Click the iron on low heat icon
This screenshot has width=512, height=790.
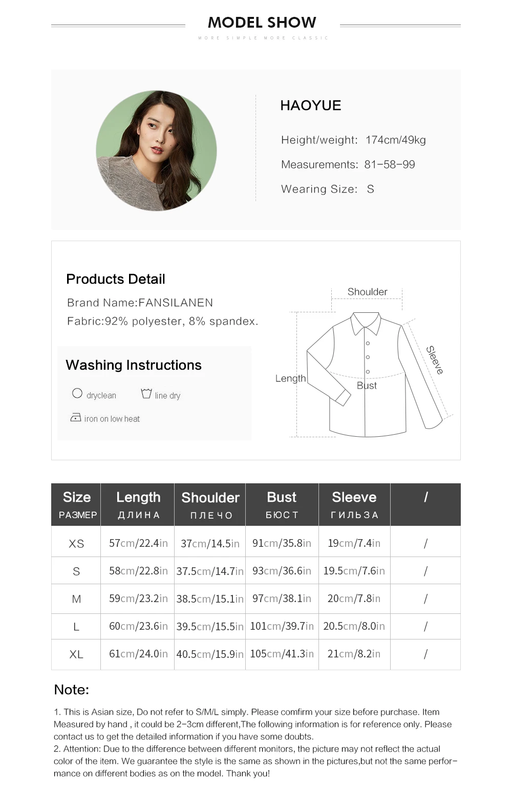tap(76, 417)
